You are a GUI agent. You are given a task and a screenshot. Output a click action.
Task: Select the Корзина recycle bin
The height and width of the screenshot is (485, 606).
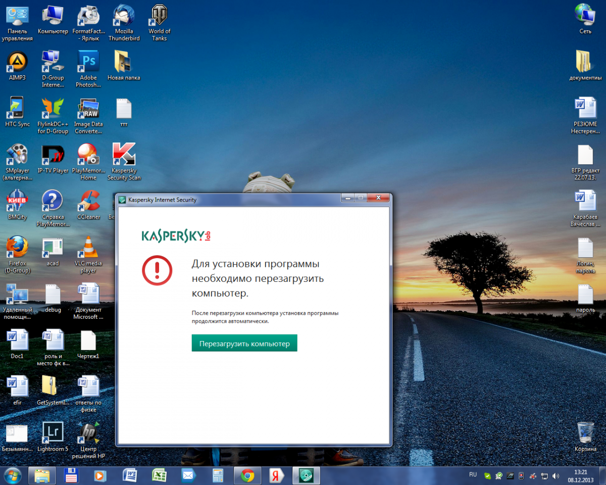point(585,438)
